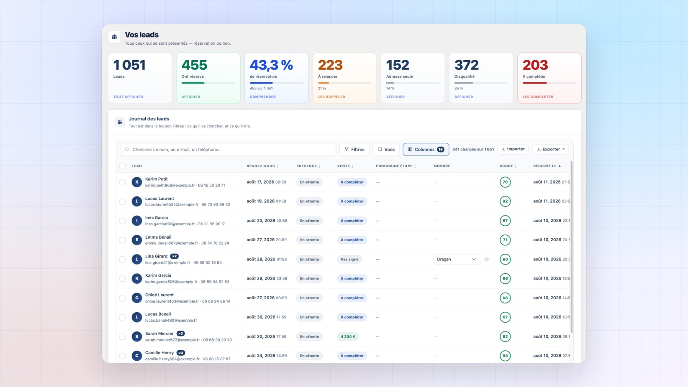Sort by the Réservé le column
The height and width of the screenshot is (387, 688).
point(547,166)
